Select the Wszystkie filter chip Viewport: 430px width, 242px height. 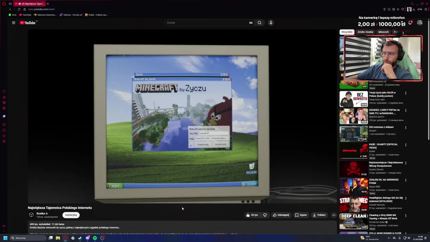pyautogui.click(x=347, y=32)
